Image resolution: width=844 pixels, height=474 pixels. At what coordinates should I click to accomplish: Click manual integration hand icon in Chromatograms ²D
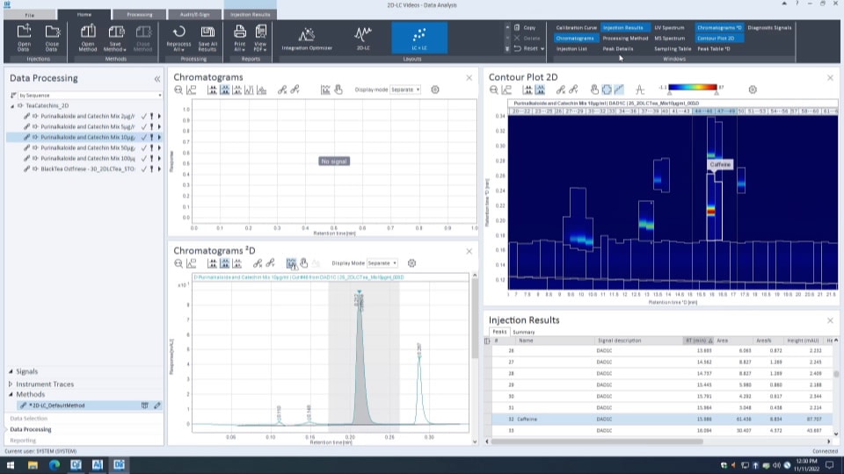coord(304,262)
